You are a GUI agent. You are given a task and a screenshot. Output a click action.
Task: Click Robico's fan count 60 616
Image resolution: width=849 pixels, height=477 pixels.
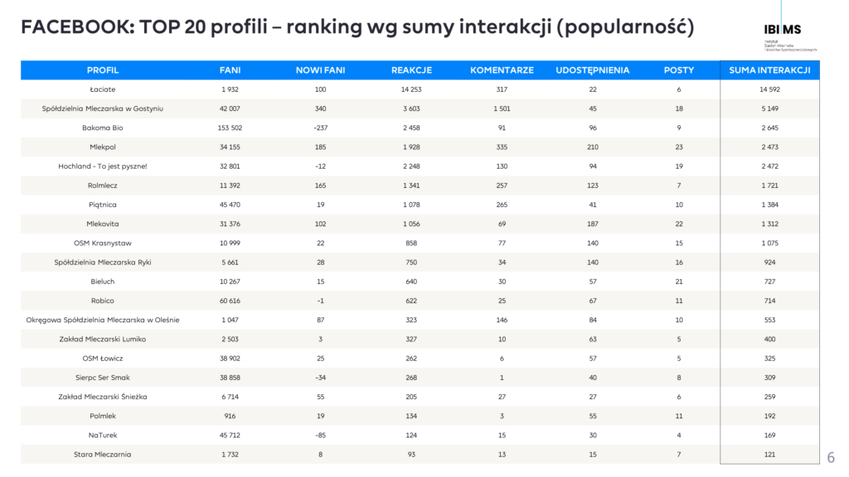click(230, 301)
